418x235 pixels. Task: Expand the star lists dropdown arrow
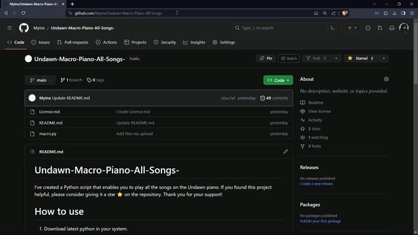tap(384, 58)
